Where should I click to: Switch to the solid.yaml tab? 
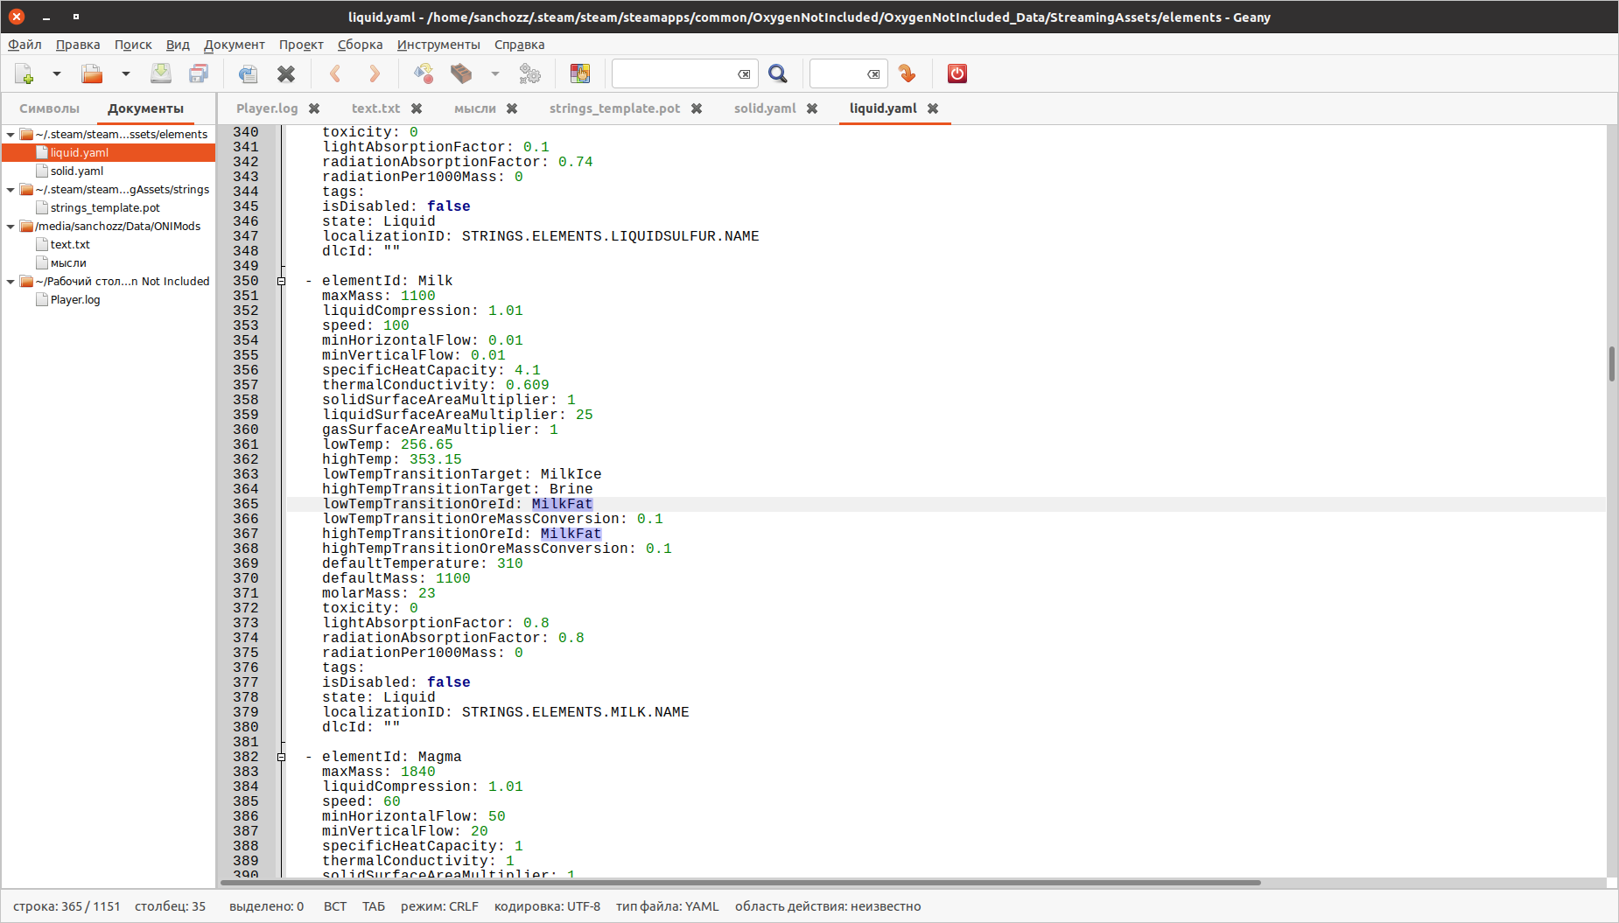click(764, 108)
